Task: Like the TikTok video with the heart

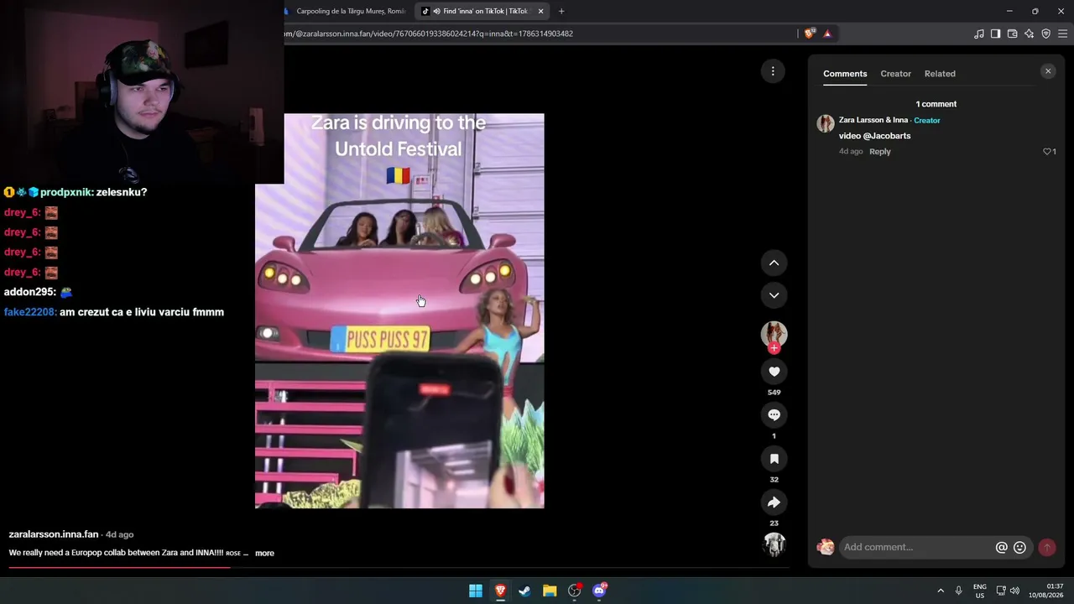Action: (x=774, y=372)
